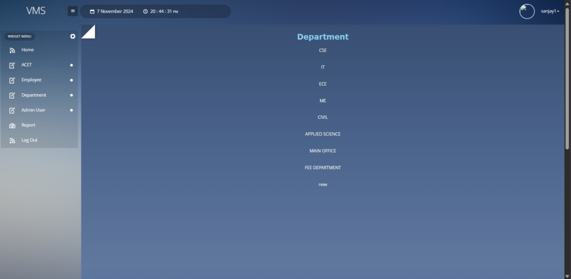This screenshot has height=279, width=571.
Task: Open the Report menu item
Action: [28, 125]
